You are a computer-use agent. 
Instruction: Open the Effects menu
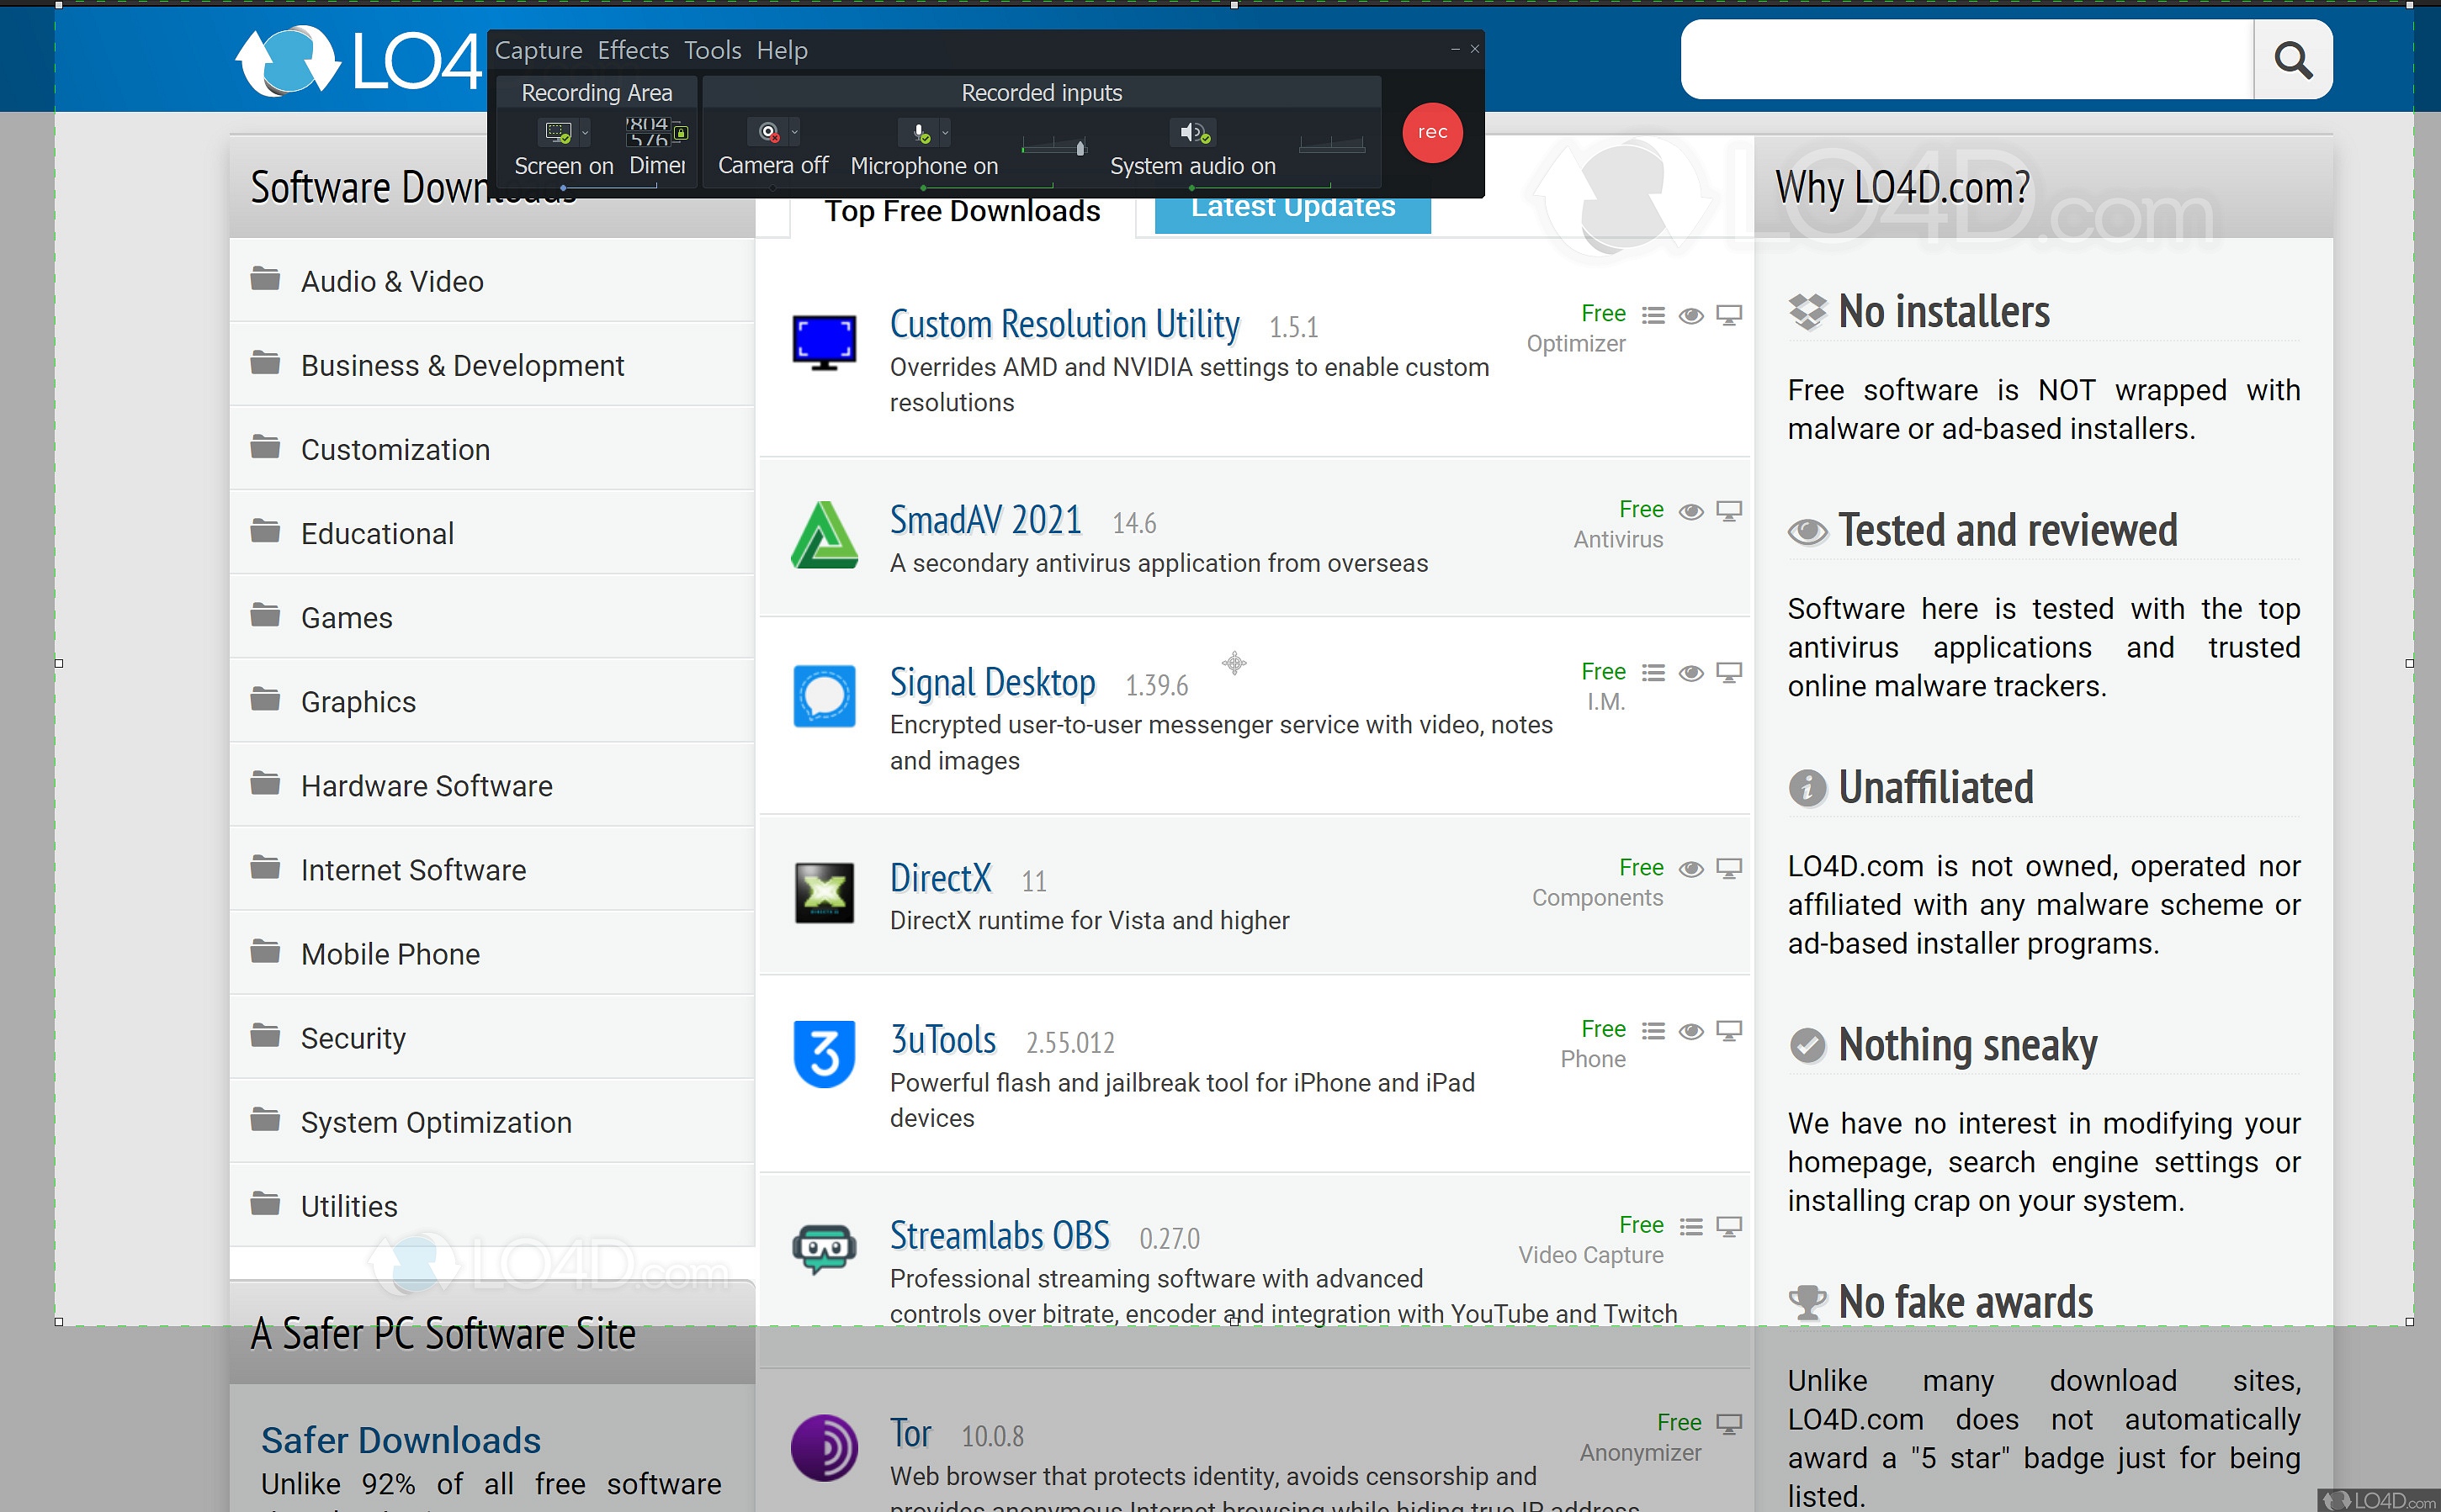tap(632, 50)
